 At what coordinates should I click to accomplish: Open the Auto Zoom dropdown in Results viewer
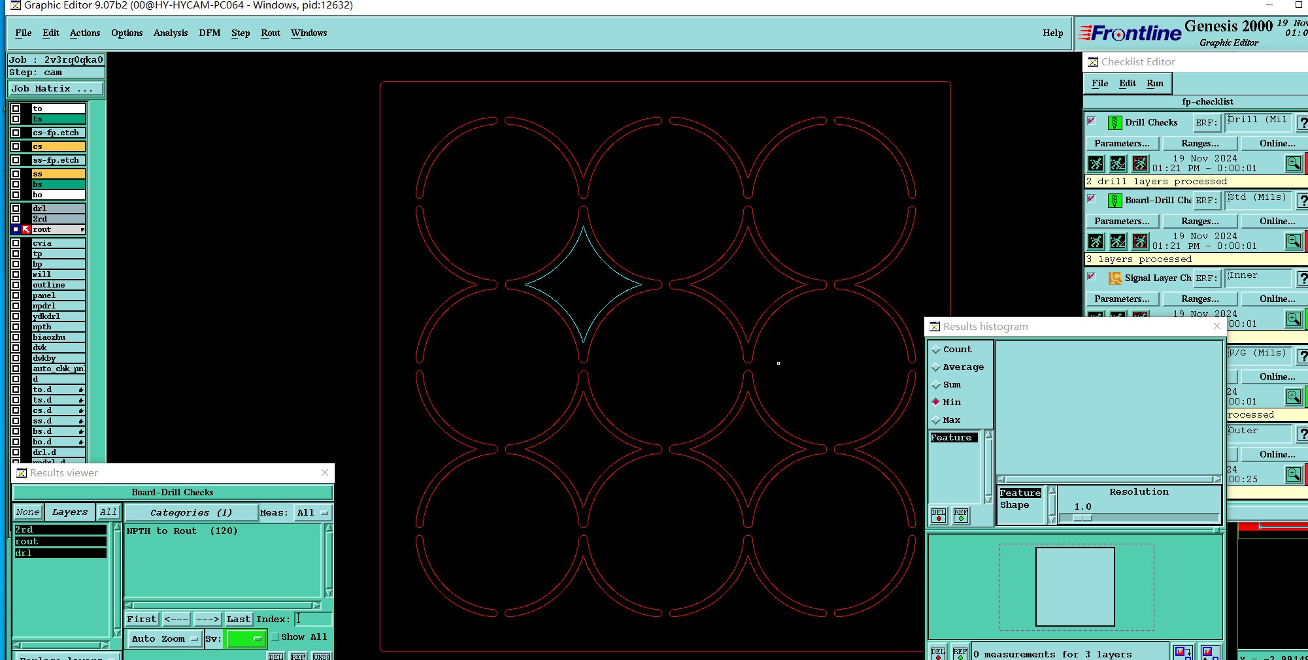(x=164, y=638)
